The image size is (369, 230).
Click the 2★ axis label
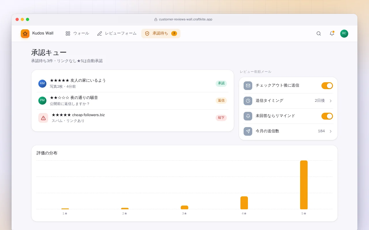click(125, 214)
